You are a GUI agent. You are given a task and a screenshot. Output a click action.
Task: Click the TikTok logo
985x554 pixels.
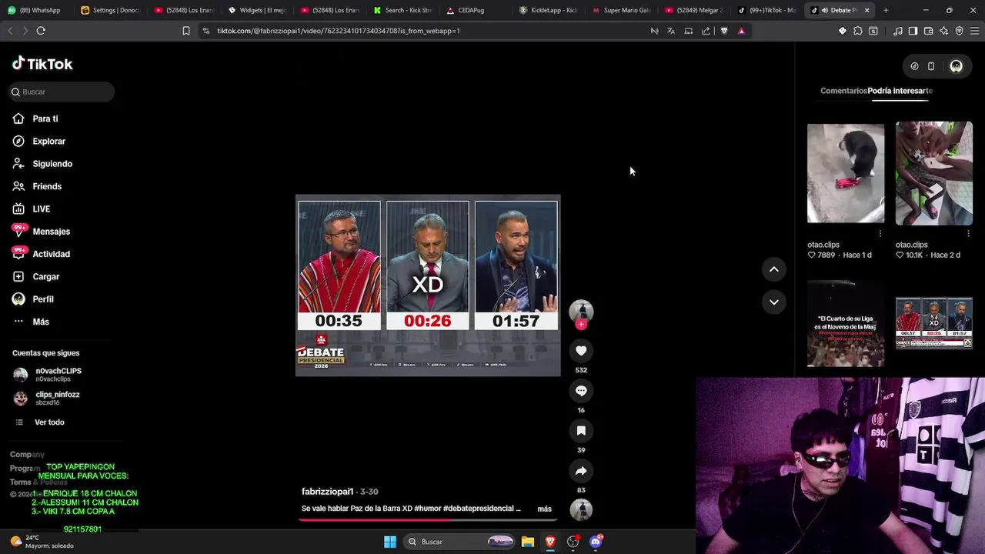42,64
